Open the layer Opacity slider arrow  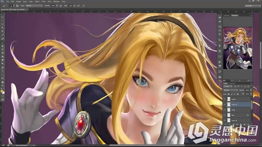(x=251, y=90)
